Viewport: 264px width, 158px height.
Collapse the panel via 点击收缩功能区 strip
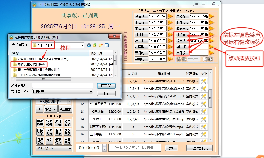pyautogui.click(x=125, y=46)
